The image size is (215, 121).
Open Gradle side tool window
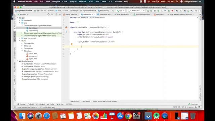(200, 17)
